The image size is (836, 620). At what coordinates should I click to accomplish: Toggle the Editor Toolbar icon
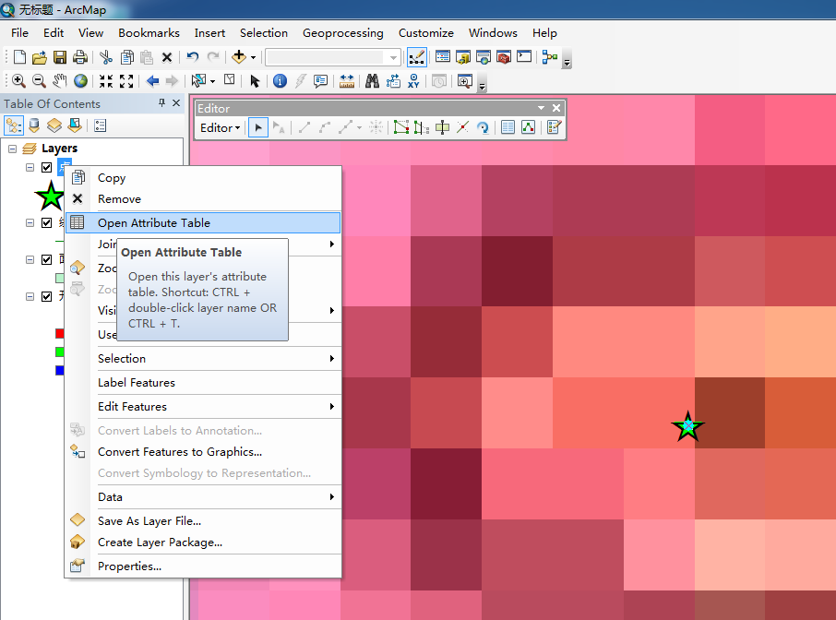(x=416, y=57)
